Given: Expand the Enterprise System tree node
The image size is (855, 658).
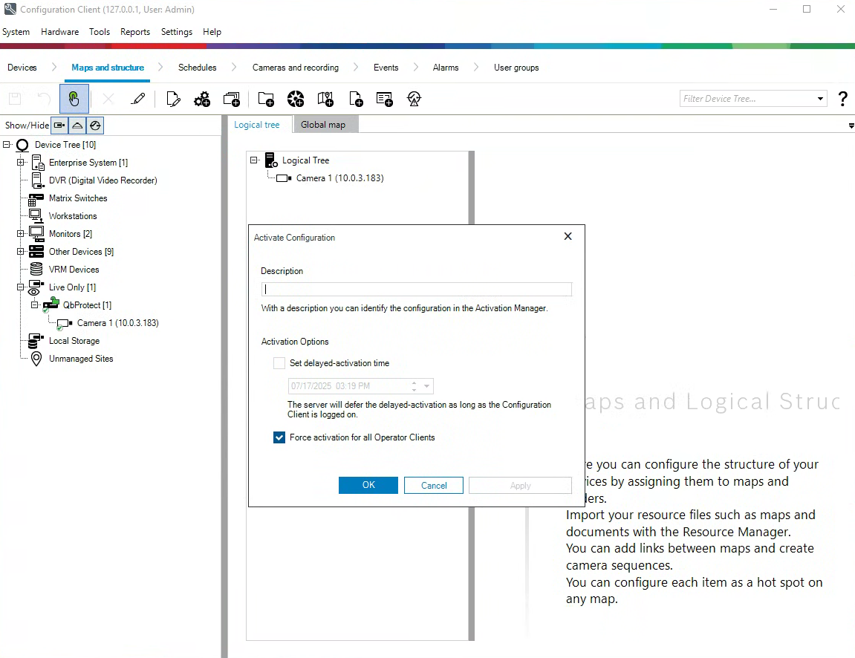Looking at the screenshot, I should coord(21,163).
